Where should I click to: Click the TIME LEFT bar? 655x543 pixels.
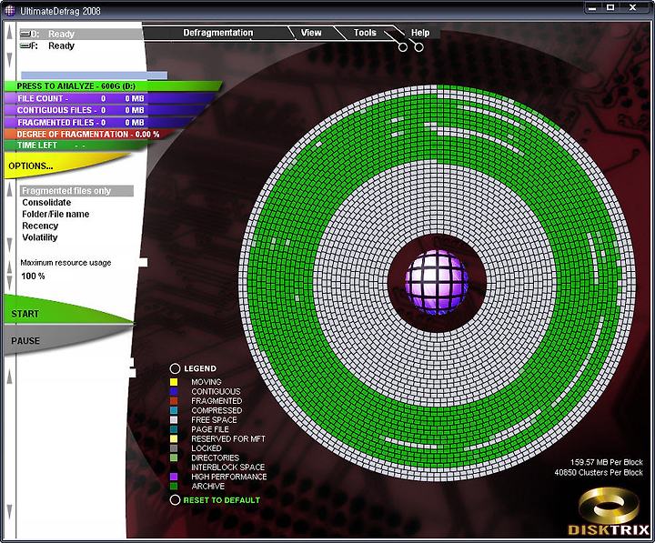[x=77, y=146]
